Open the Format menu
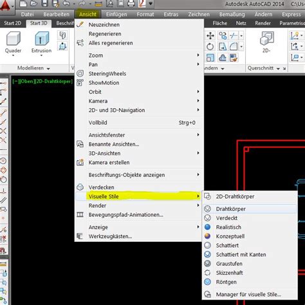 [x=145, y=14]
